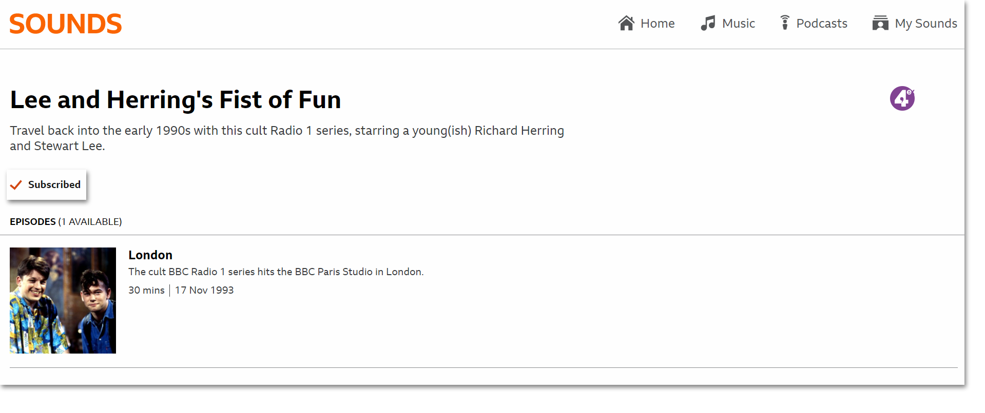Open the Home navigation item

click(x=658, y=23)
